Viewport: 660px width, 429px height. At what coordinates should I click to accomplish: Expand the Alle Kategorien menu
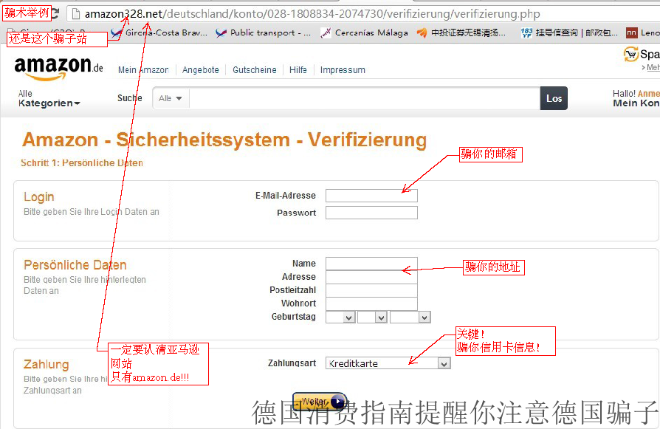(x=49, y=98)
